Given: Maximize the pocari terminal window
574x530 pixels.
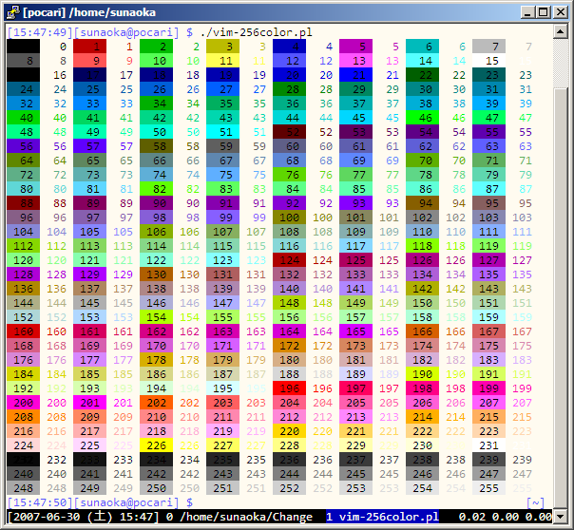Looking at the screenshot, I should pyautogui.click(x=544, y=12).
